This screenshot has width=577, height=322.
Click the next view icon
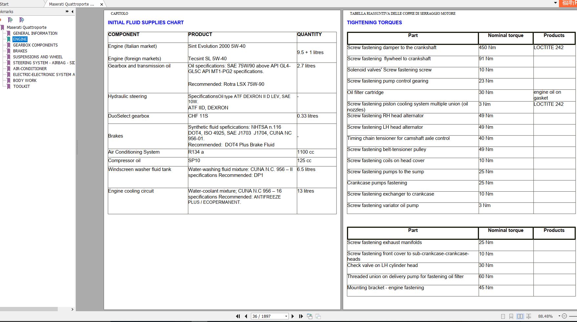click(318, 316)
